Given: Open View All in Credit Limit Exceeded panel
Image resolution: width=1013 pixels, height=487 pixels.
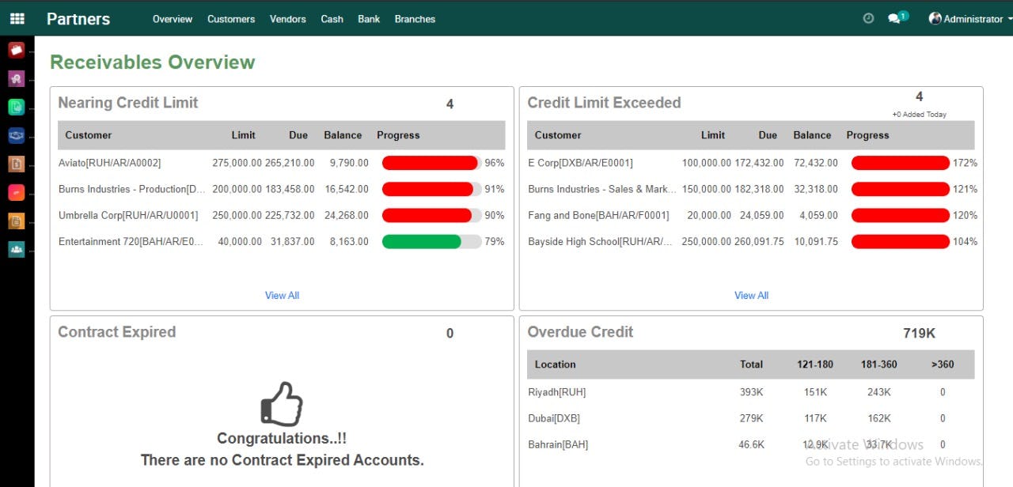Looking at the screenshot, I should coord(750,295).
